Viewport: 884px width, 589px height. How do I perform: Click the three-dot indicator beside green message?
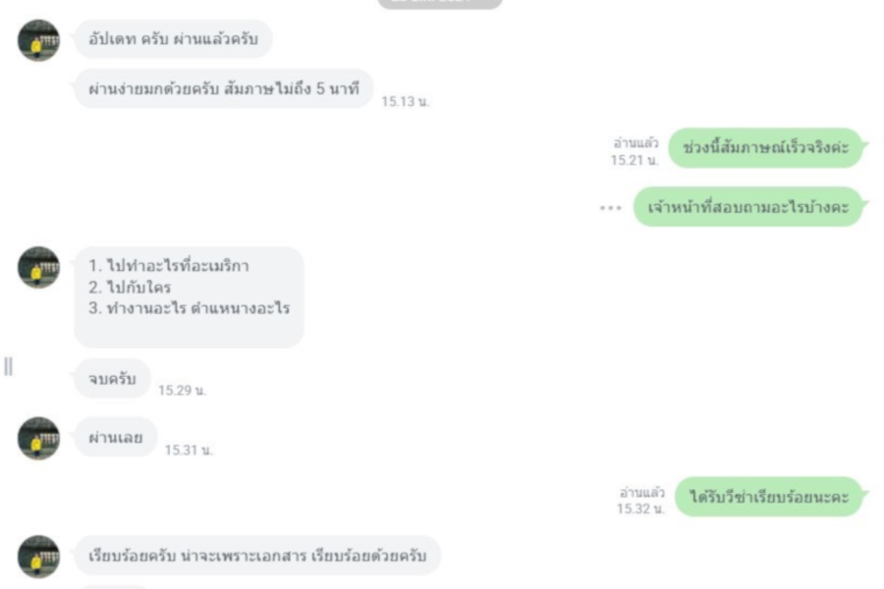click(611, 208)
